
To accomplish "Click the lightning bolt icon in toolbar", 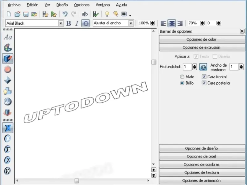I will pos(115,14).
